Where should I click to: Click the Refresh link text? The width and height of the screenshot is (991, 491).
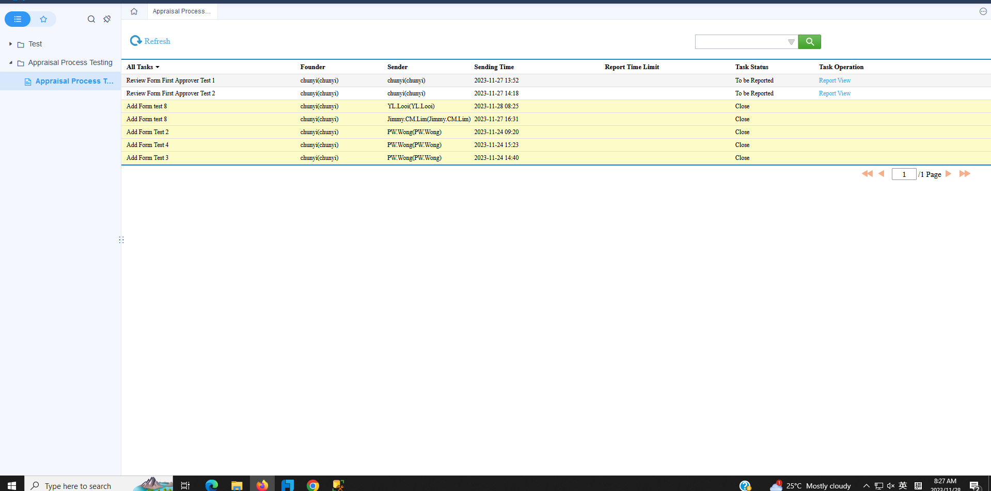(157, 41)
